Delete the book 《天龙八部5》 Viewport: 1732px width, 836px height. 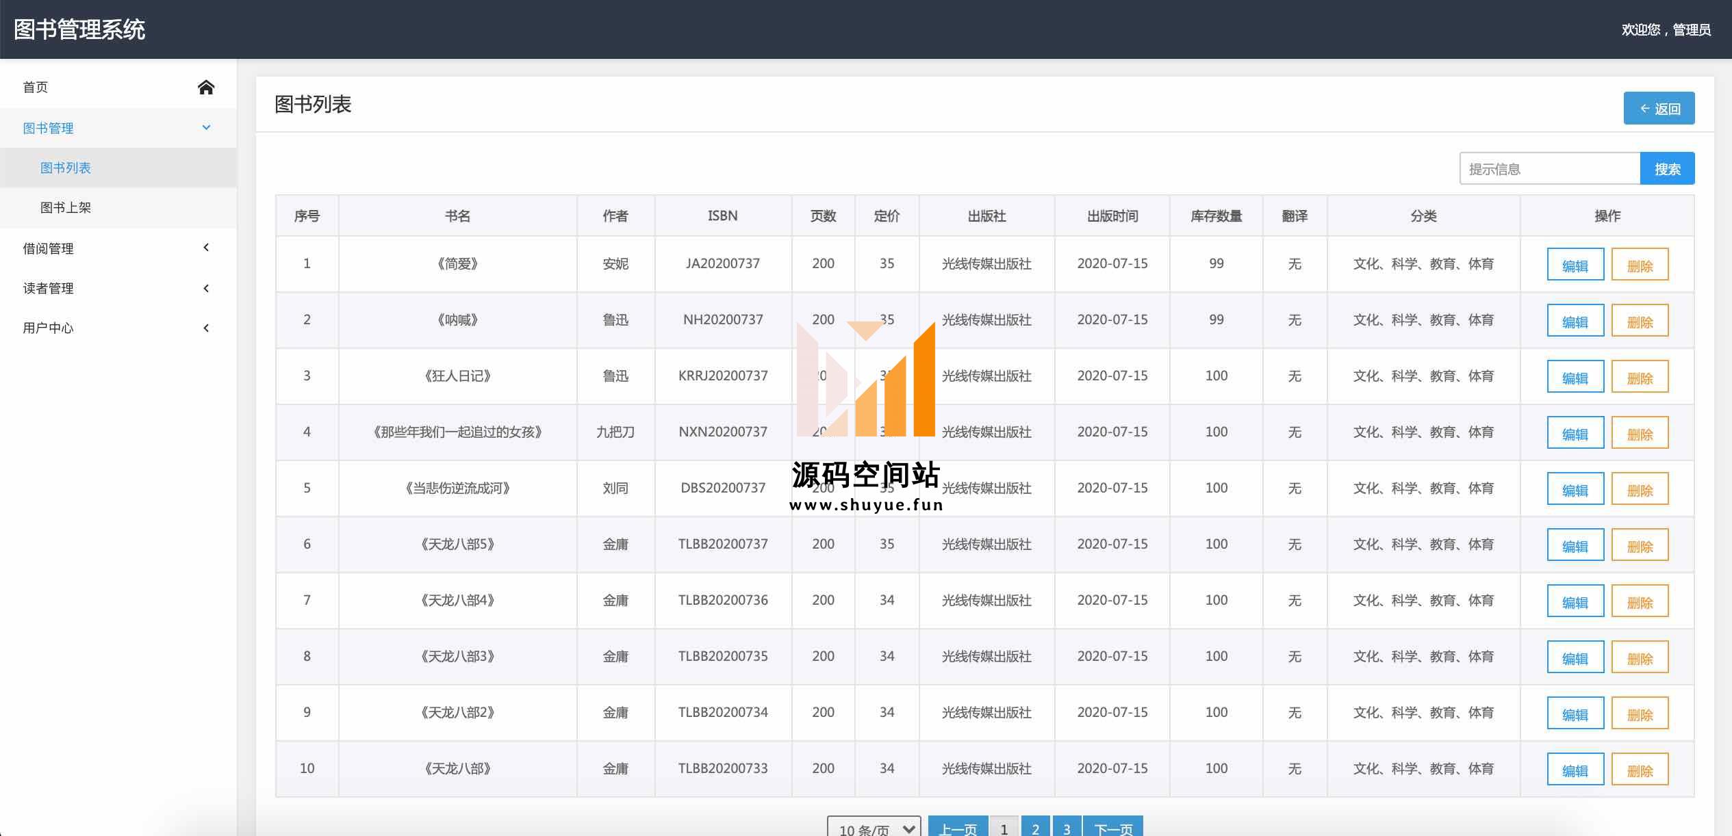click(1640, 545)
